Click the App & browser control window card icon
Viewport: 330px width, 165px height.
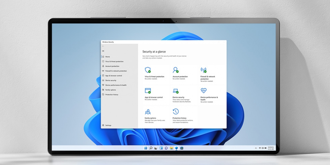pyautogui.click(x=148, y=91)
